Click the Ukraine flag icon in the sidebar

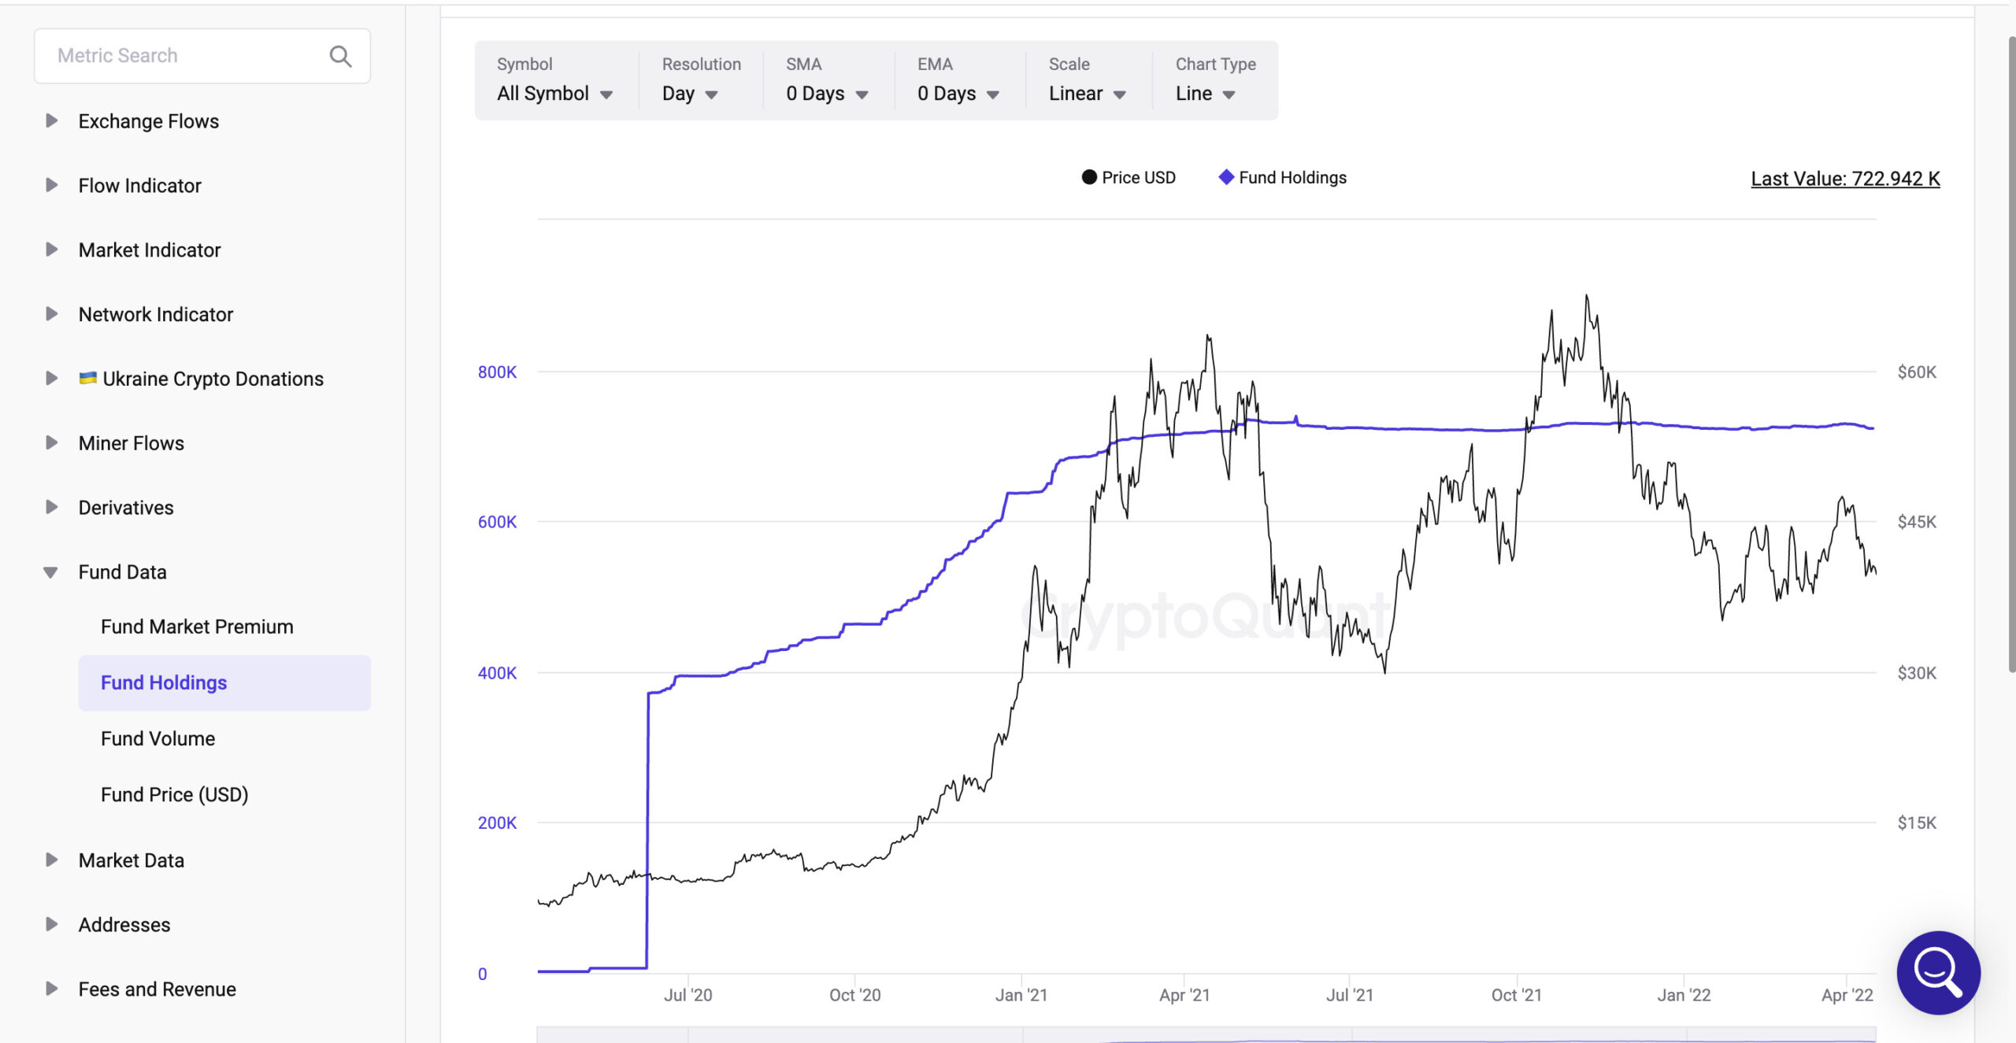pyautogui.click(x=88, y=378)
